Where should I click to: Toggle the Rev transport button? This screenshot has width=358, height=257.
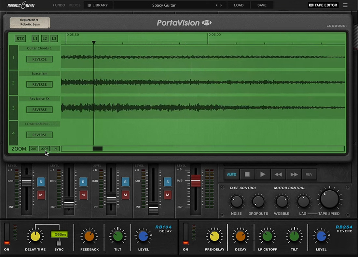pyautogui.click(x=309, y=174)
